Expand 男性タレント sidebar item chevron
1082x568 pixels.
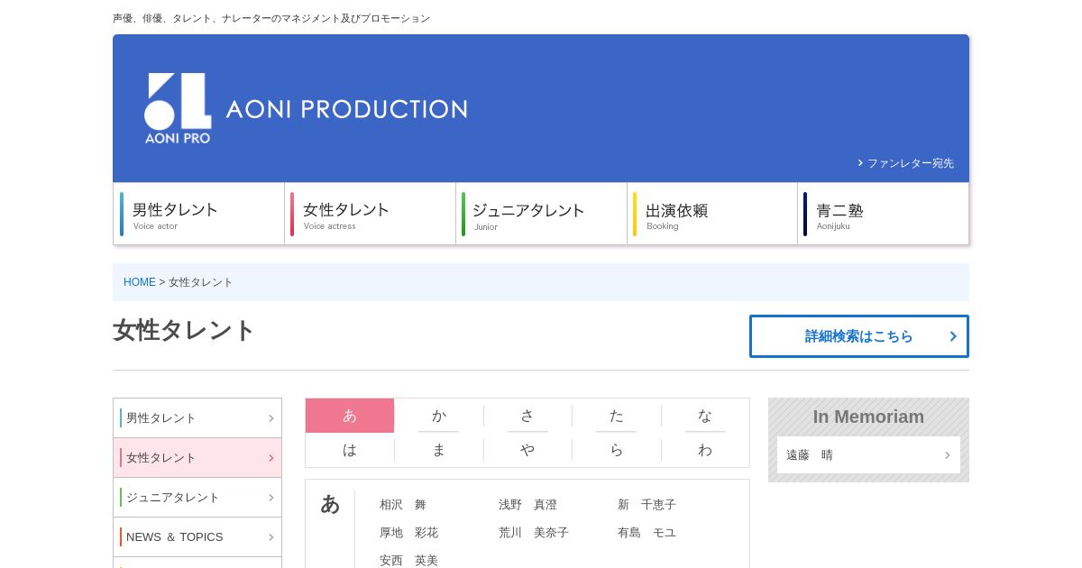click(x=270, y=418)
